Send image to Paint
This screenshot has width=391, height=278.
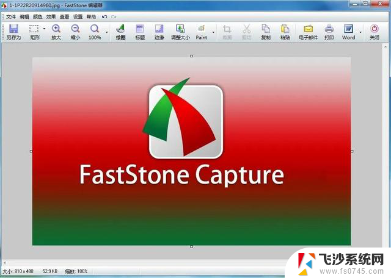pyautogui.click(x=201, y=32)
